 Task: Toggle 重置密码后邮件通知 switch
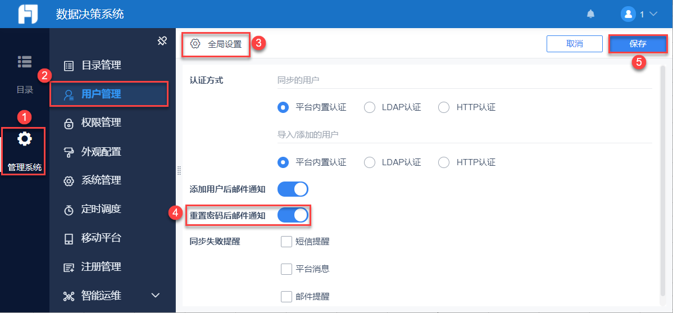293,216
